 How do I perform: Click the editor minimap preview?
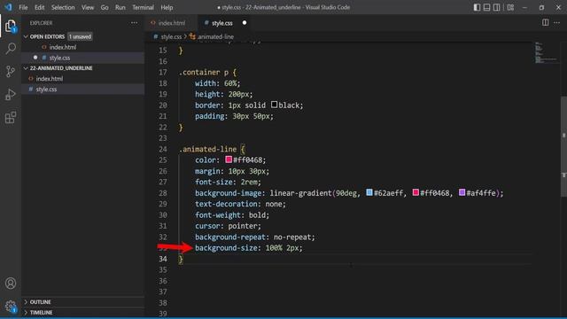547,53
